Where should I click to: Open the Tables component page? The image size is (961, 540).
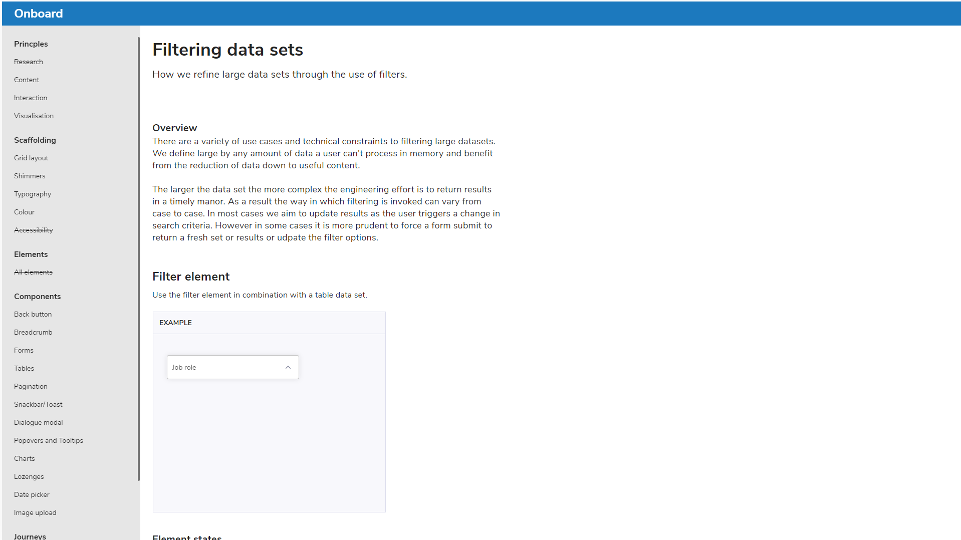click(24, 368)
